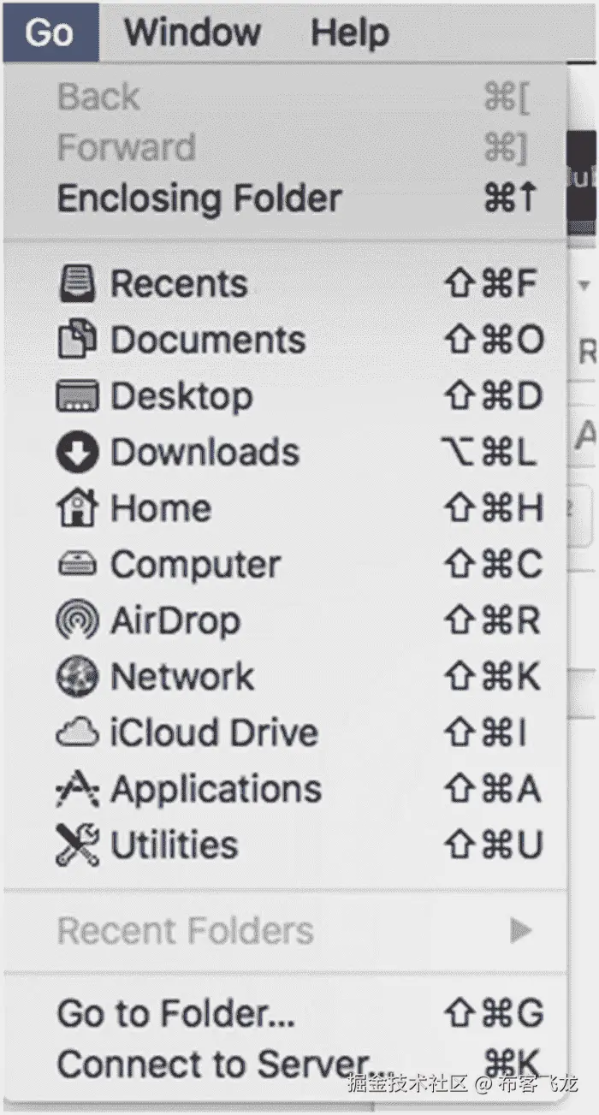Click the Home house icon
Image resolution: width=599 pixels, height=1115 pixels.
point(78,507)
